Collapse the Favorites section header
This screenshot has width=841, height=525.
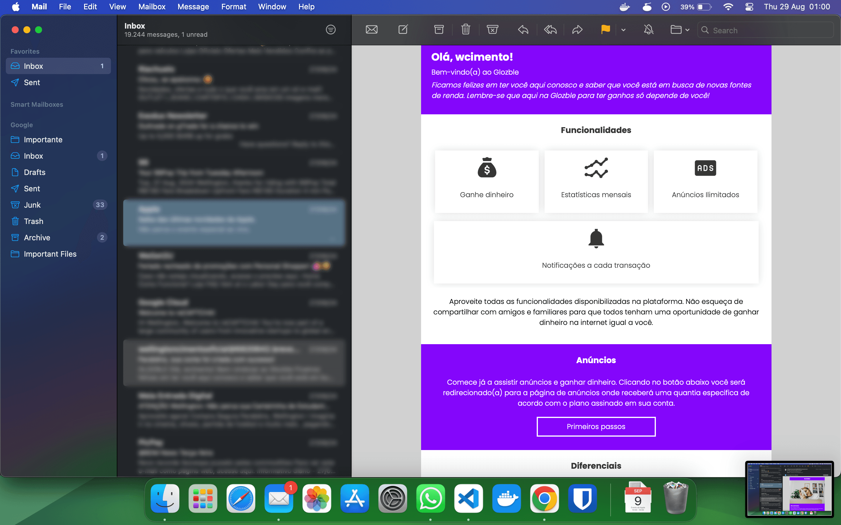[x=25, y=51]
